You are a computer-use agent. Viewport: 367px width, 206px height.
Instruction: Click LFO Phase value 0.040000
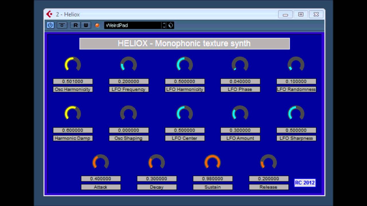coord(240,81)
